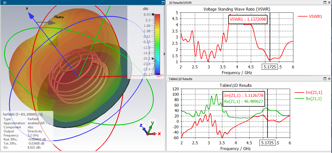Click the Voltage Standing Wave Ratio (VSWR) plot title
This screenshot has width=332, height=153.
pos(237,9)
